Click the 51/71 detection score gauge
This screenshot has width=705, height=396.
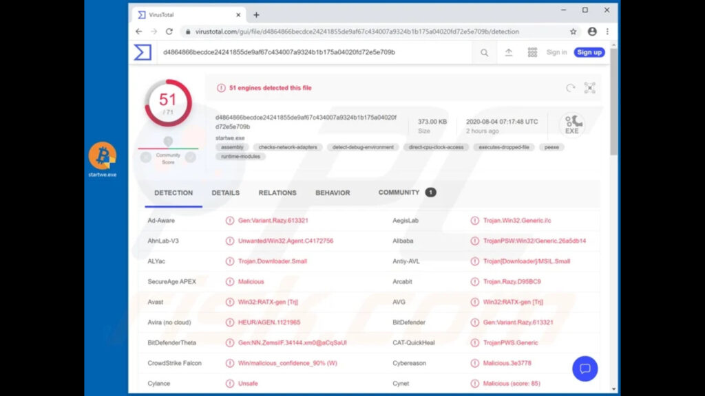click(x=168, y=103)
